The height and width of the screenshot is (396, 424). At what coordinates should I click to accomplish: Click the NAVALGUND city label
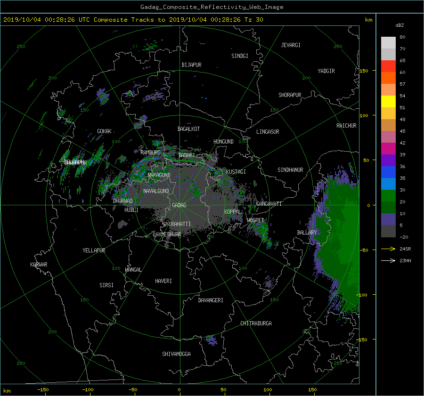156,191
